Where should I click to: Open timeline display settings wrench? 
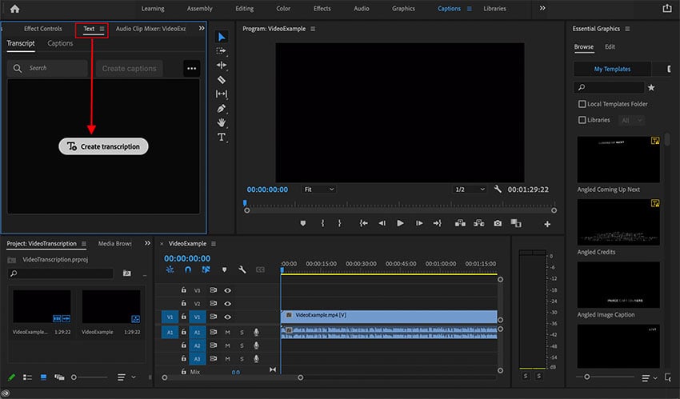coord(241,269)
